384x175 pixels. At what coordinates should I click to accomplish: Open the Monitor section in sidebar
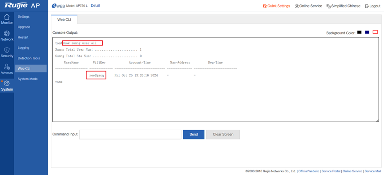point(7,19)
